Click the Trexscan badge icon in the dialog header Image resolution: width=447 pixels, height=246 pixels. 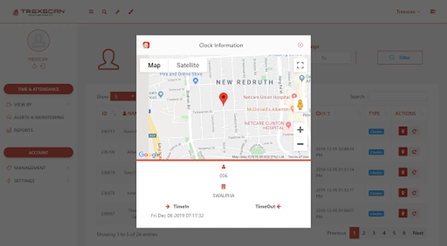(x=146, y=45)
